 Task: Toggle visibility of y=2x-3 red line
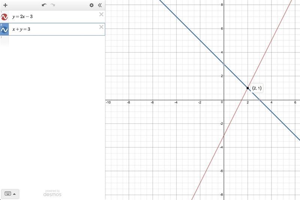[4, 17]
